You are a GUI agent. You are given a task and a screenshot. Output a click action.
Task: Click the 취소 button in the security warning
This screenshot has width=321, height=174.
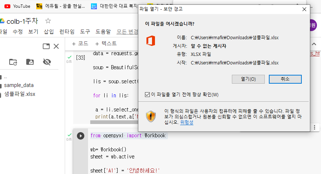285,79
